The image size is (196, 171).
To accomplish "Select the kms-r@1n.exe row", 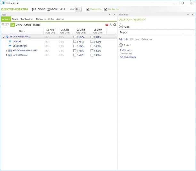I will point(59,55).
